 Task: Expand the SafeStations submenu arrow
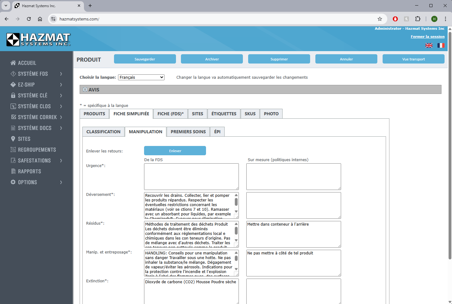(61, 161)
